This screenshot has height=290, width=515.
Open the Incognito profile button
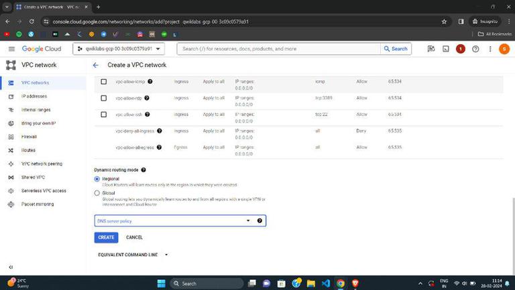(x=485, y=21)
